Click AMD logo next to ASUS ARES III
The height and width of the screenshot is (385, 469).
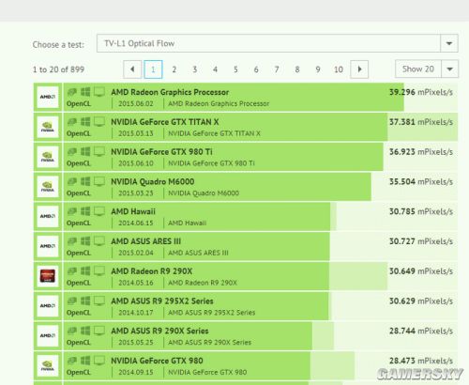[x=48, y=246]
